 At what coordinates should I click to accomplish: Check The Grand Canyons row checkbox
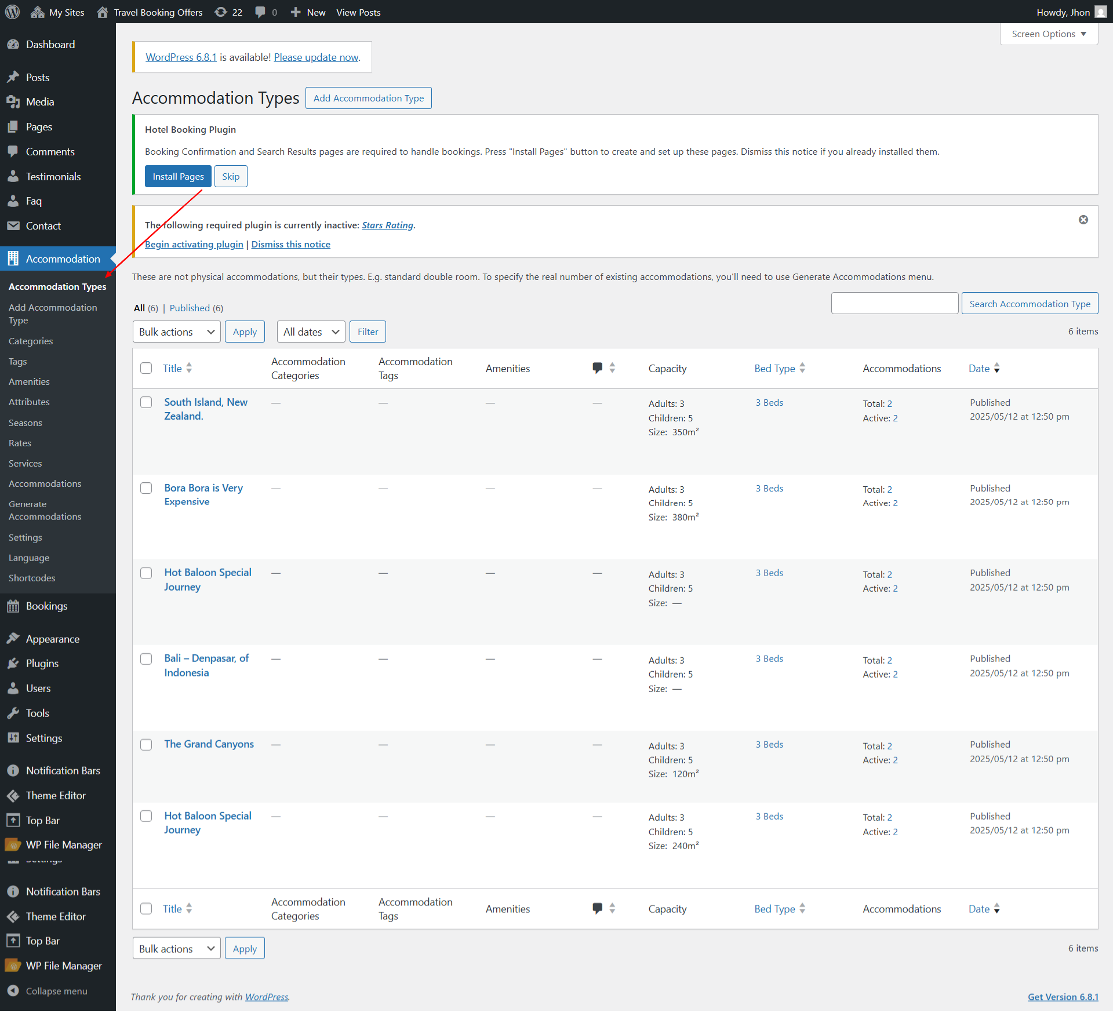[146, 745]
